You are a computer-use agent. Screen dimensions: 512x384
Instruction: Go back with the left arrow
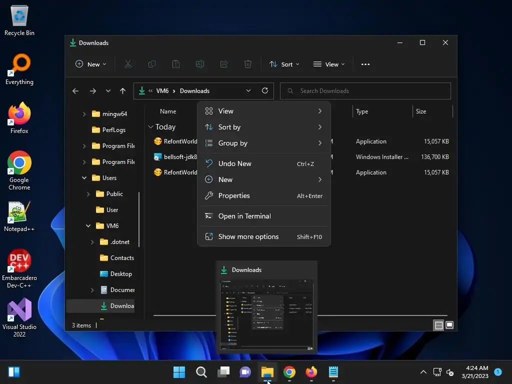tap(75, 91)
